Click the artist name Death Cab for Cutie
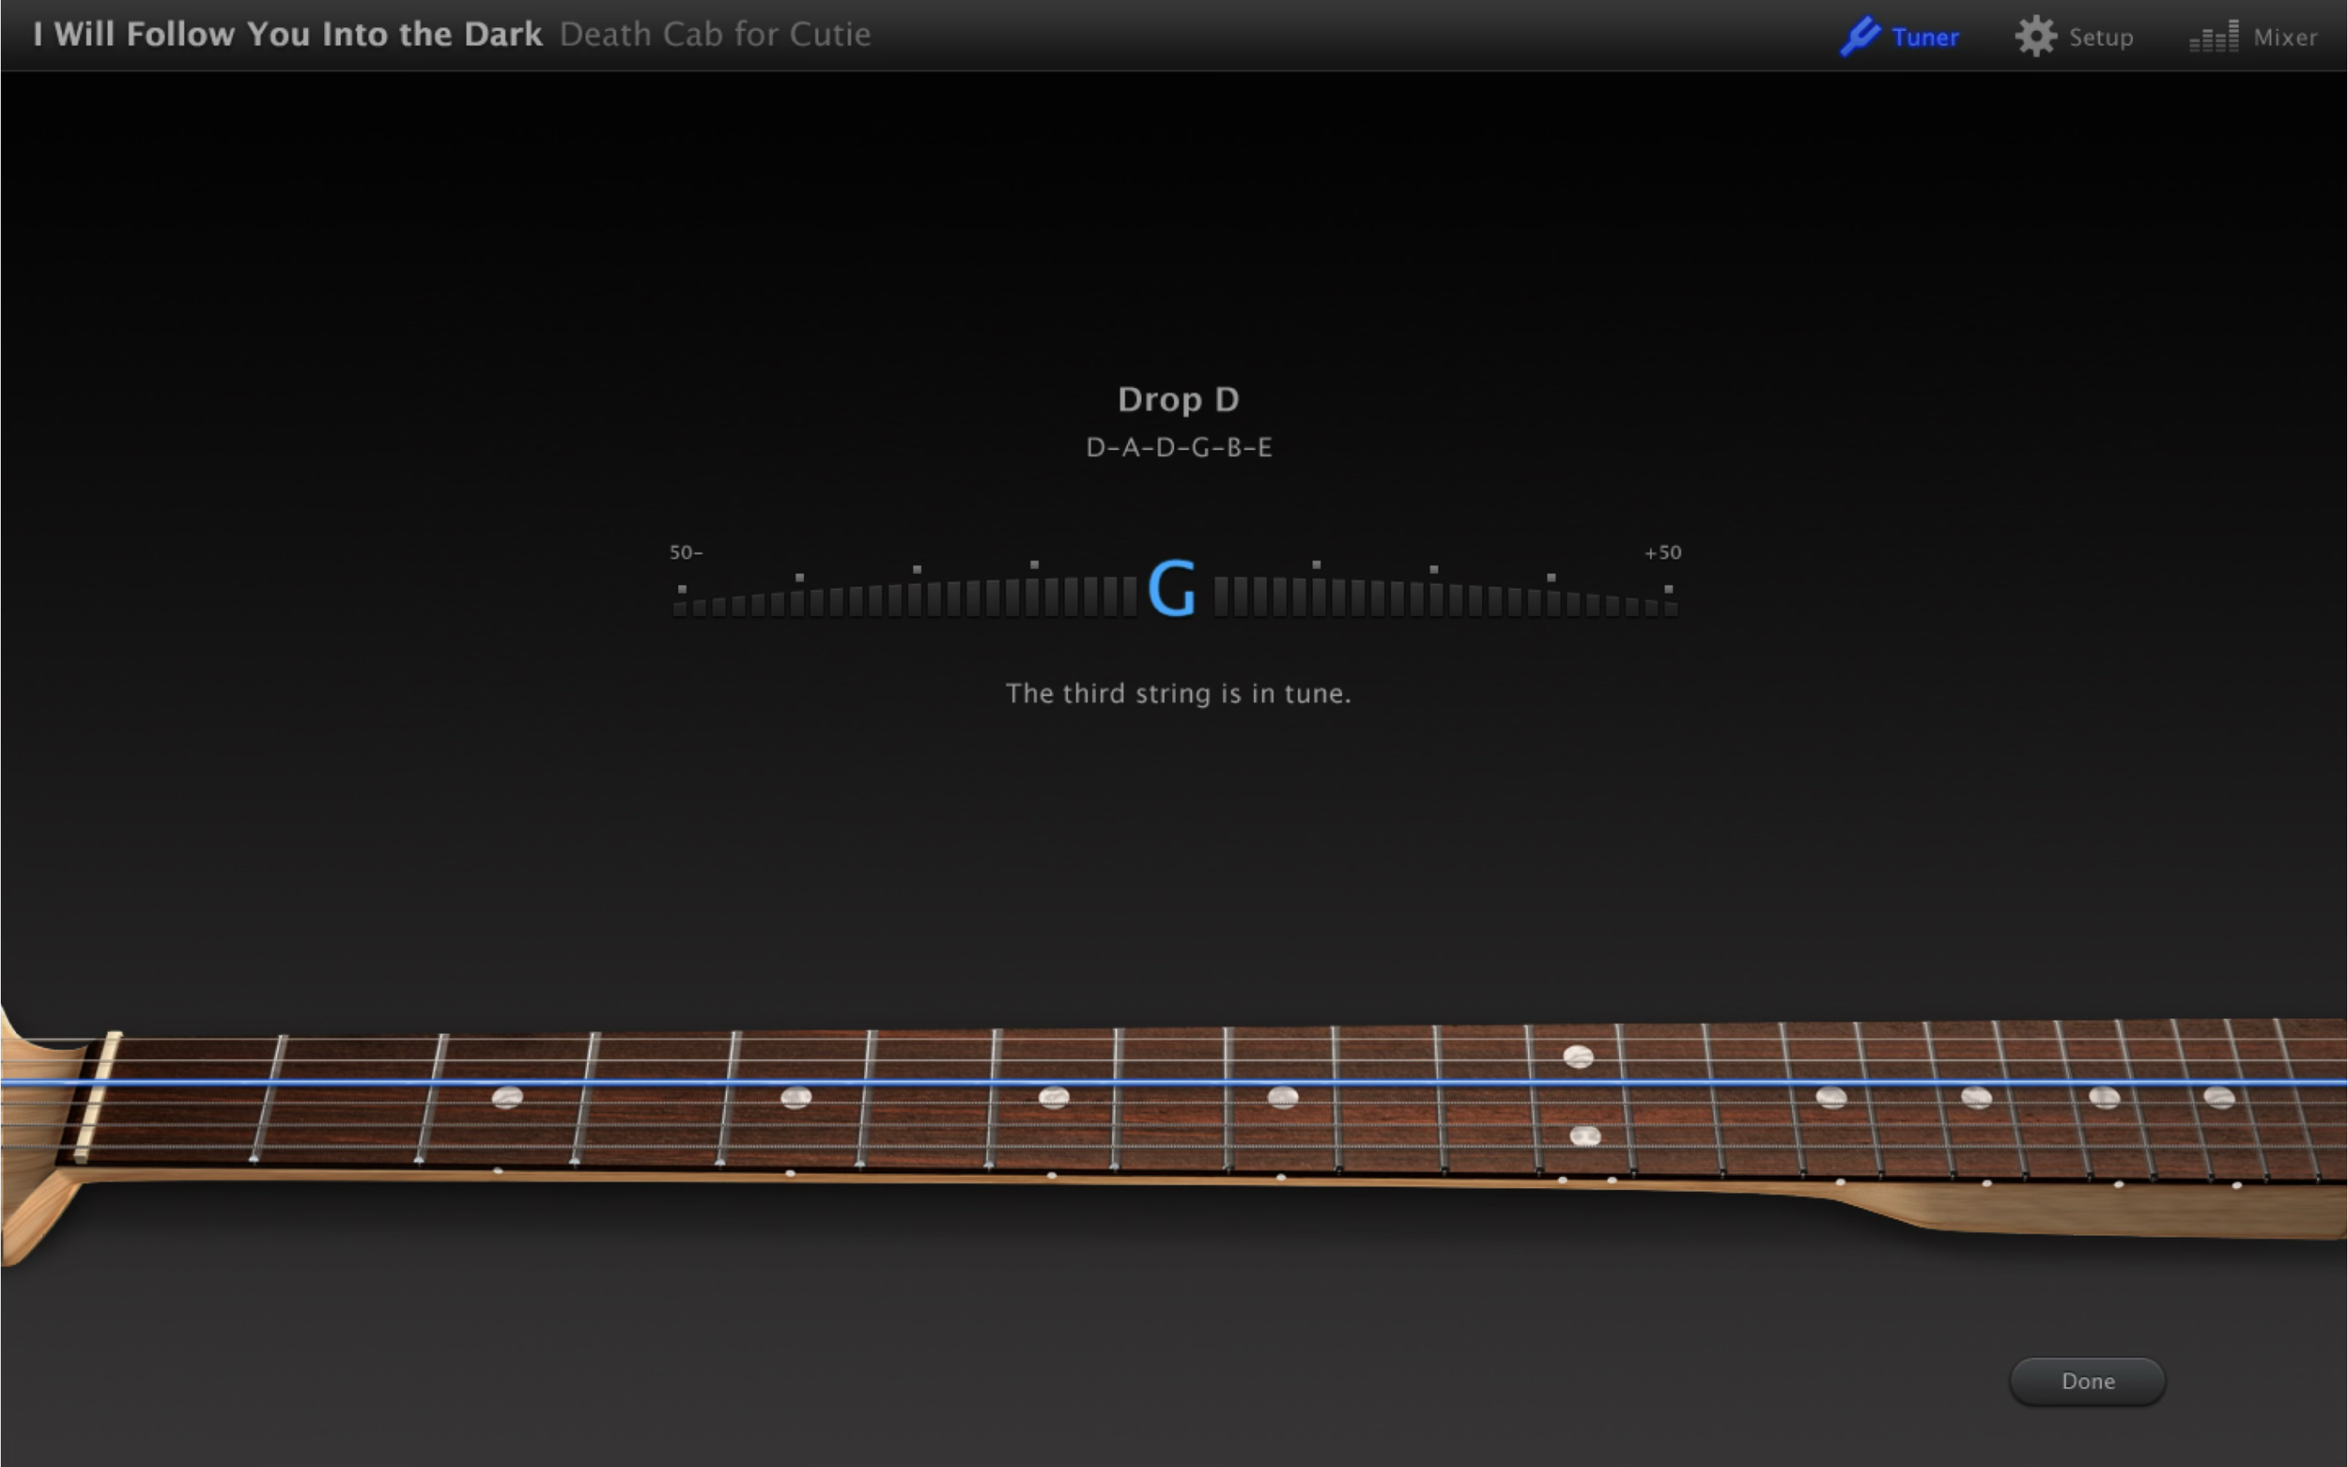 (715, 34)
